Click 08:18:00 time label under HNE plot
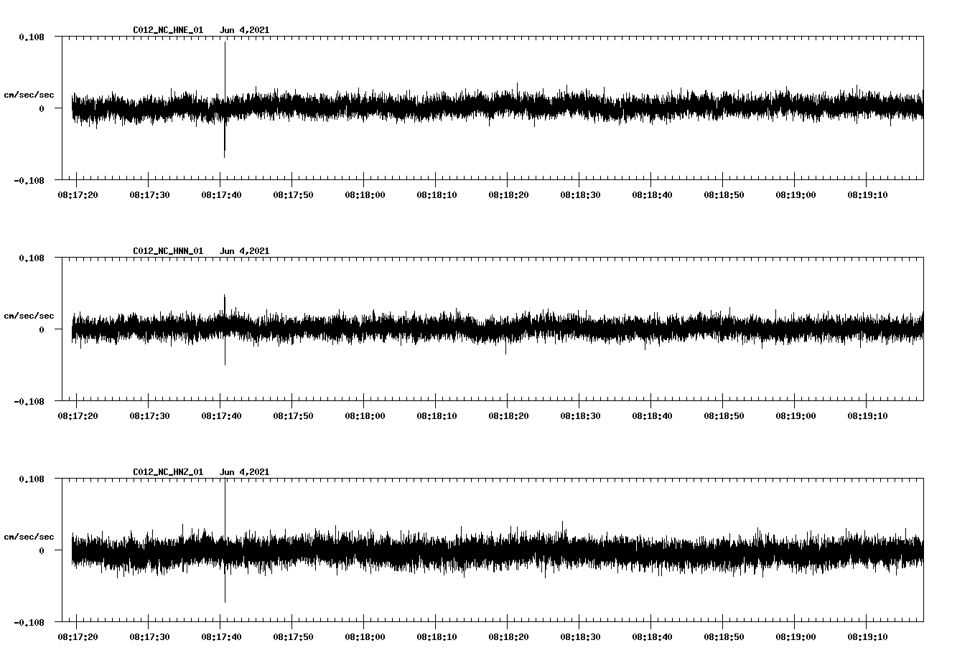This screenshot has width=975, height=663. click(x=365, y=195)
